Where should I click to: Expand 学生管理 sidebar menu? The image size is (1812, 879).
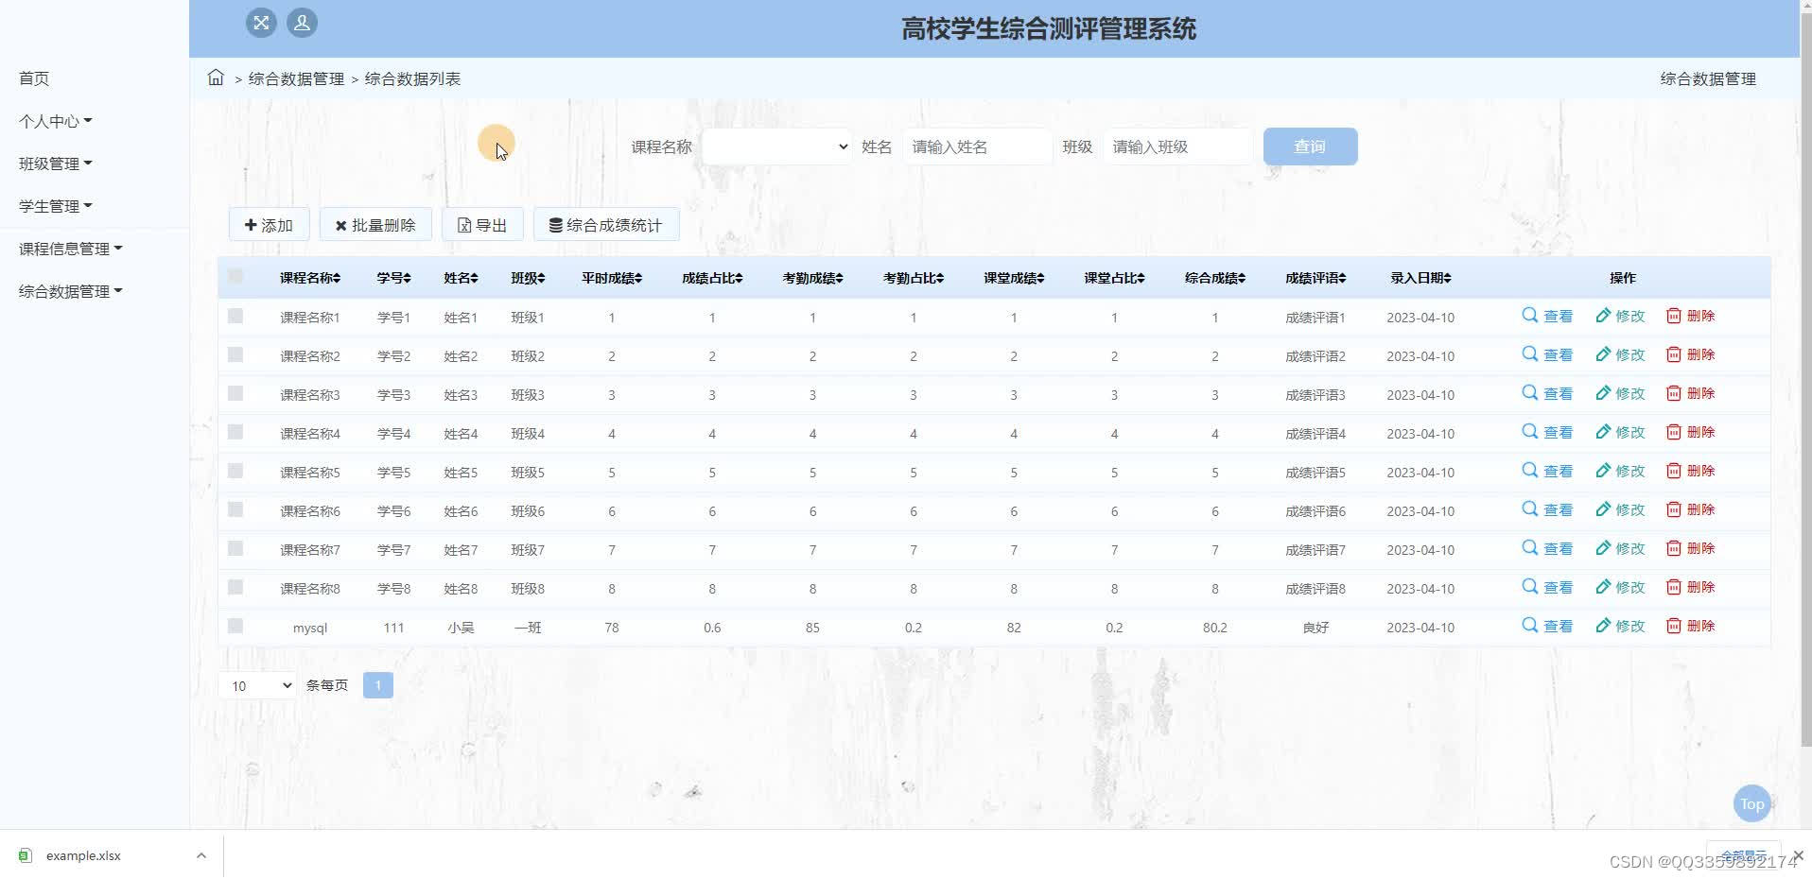point(56,206)
